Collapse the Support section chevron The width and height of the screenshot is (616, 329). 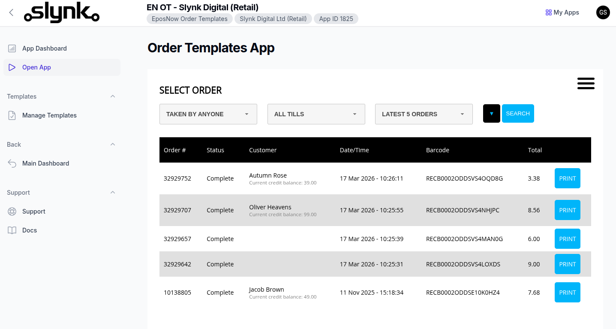pyautogui.click(x=112, y=192)
